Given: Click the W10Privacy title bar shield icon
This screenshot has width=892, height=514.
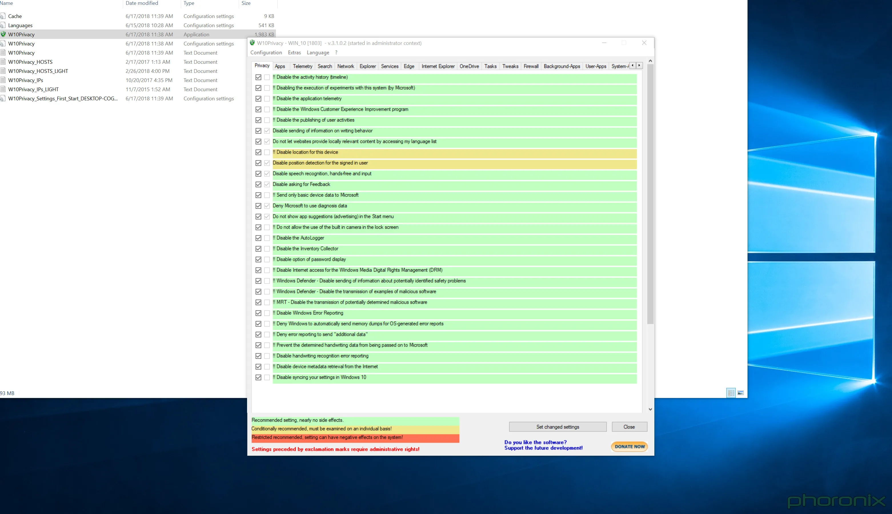Looking at the screenshot, I should pos(252,43).
